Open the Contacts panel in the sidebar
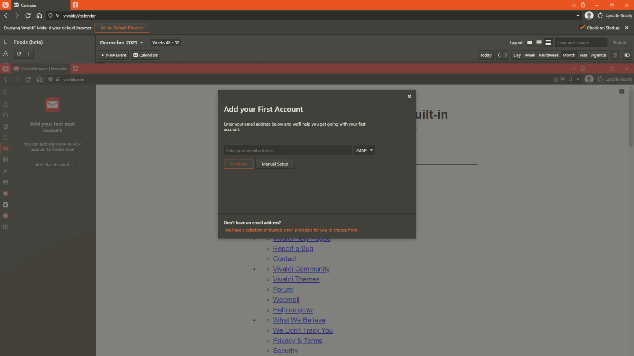This screenshot has width=634, height=356. pyautogui.click(x=5, y=171)
